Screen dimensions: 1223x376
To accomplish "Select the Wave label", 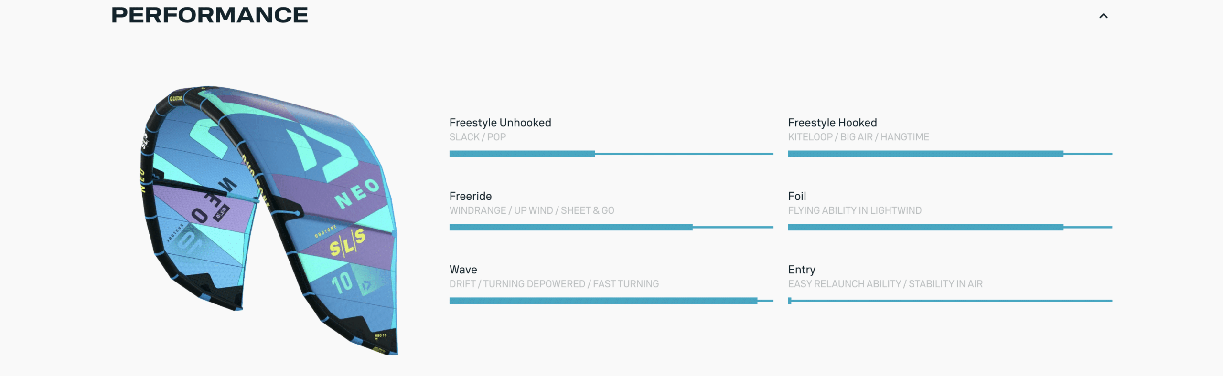I will (x=463, y=270).
